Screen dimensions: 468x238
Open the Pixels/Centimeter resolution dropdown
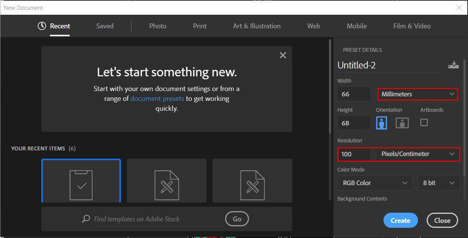click(x=417, y=154)
